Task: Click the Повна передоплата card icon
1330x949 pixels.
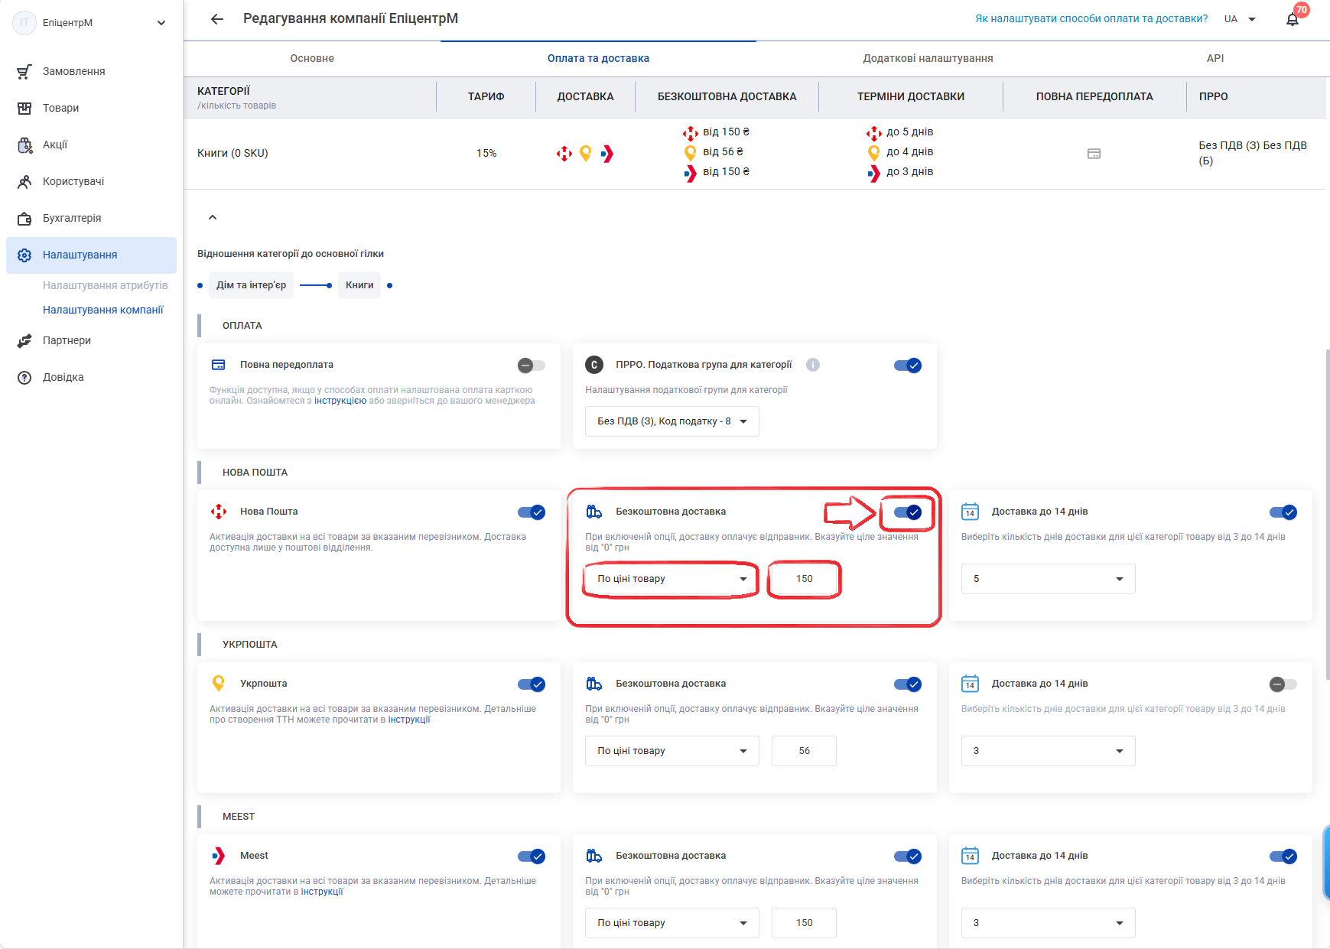Action: pos(219,365)
